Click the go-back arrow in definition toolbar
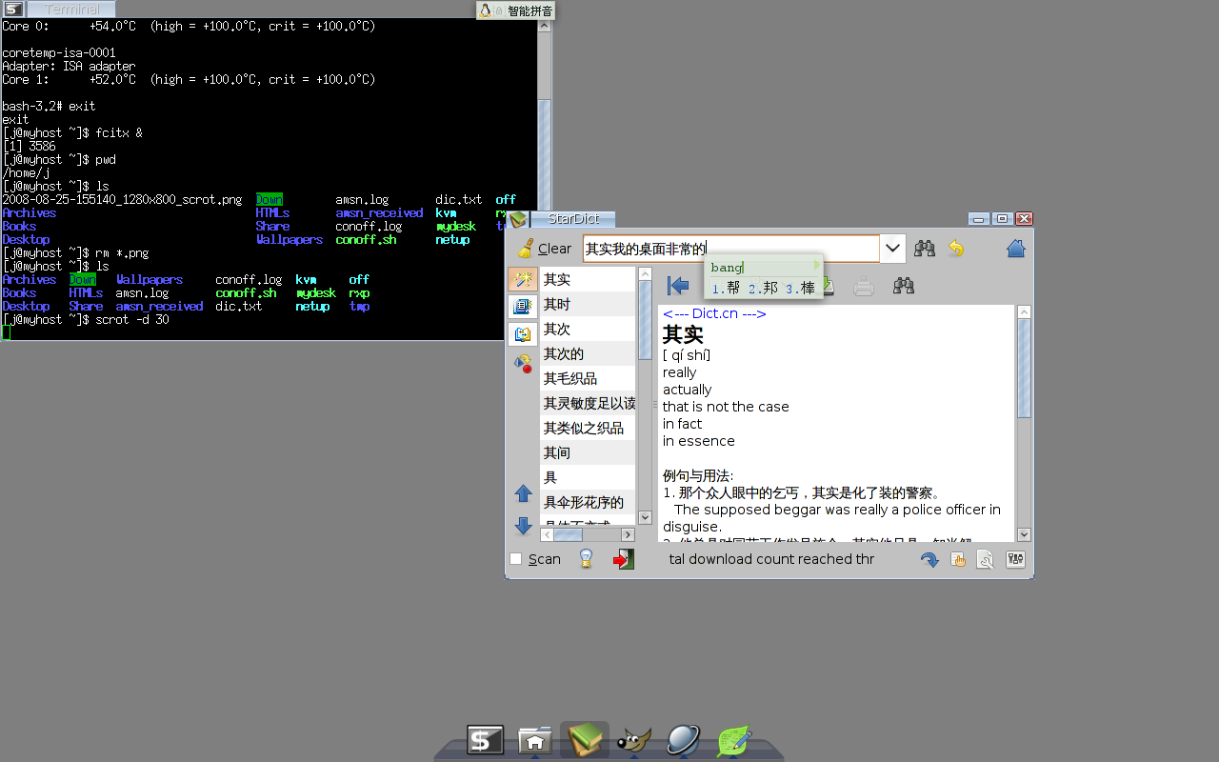 point(678,286)
